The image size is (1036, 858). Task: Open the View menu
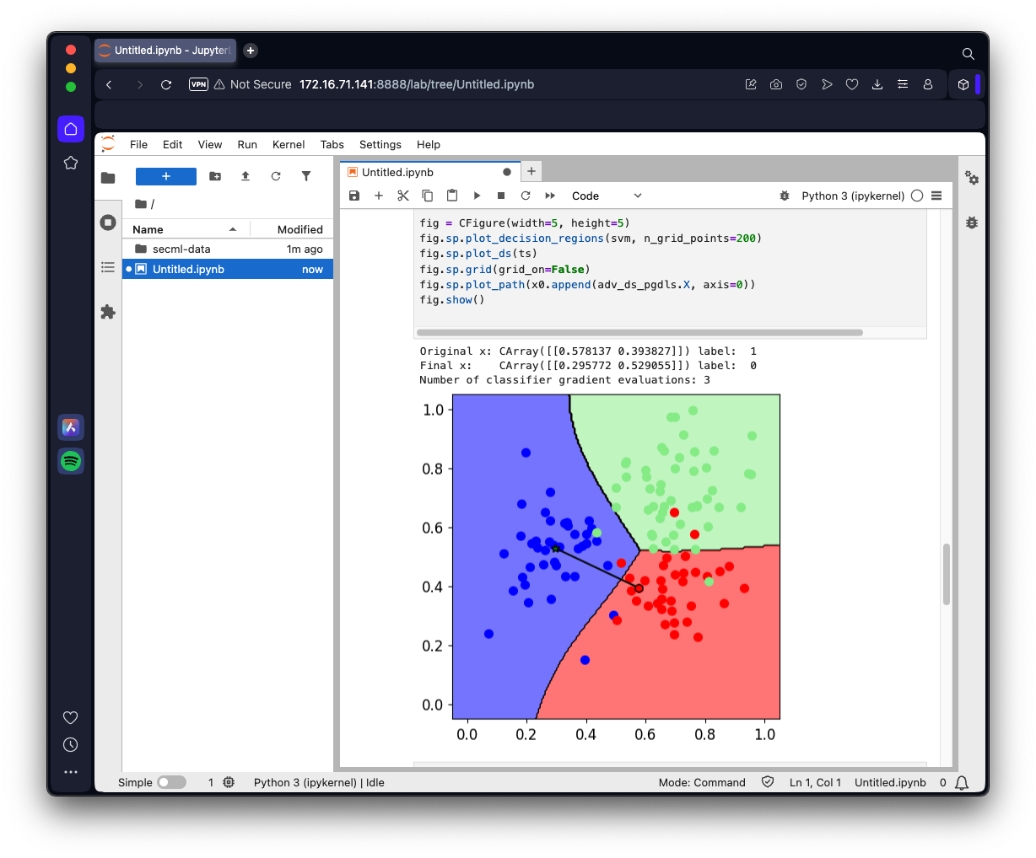click(x=210, y=144)
